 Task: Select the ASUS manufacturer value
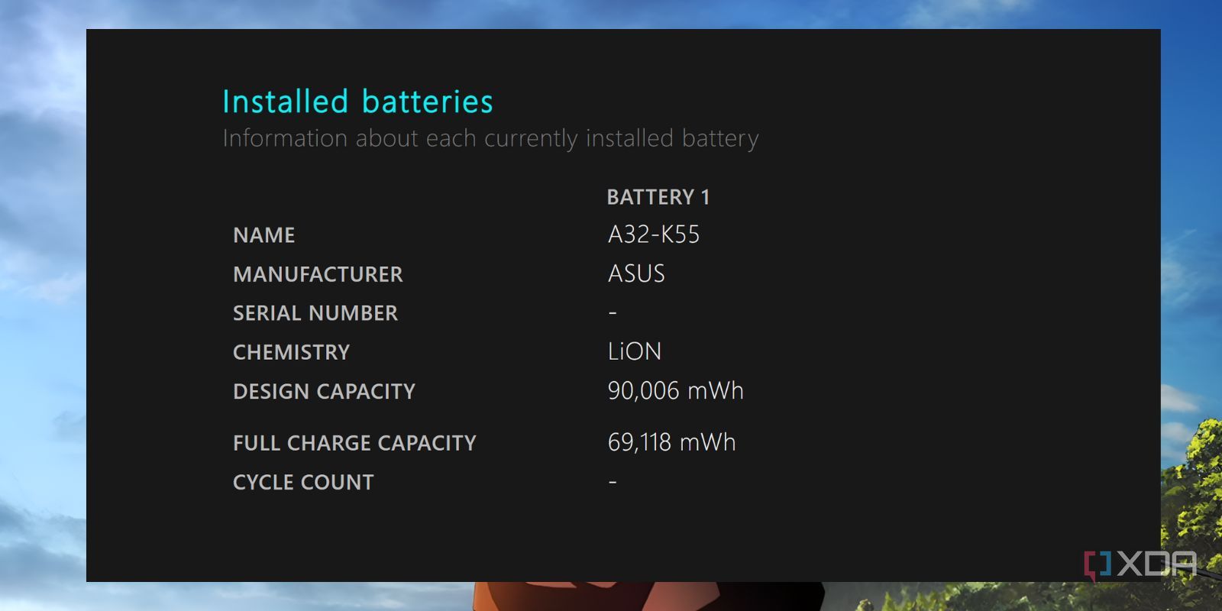pyautogui.click(x=636, y=273)
